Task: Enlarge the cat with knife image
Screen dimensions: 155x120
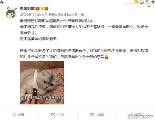Action: [x=42, y=83]
